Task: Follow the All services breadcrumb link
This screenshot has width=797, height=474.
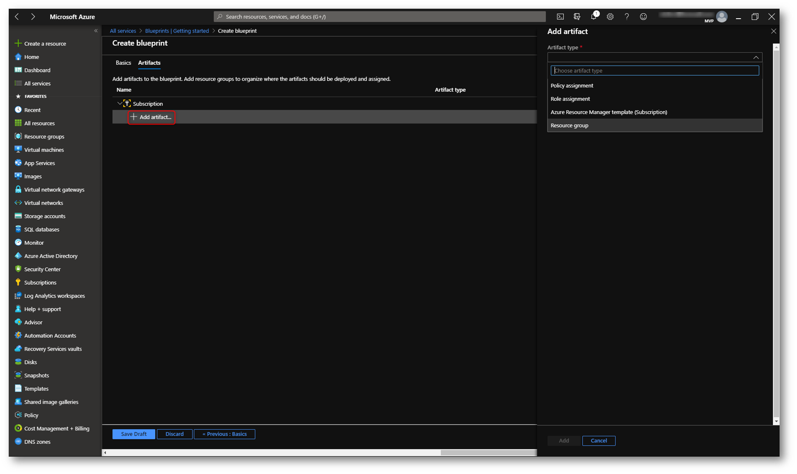Action: click(123, 31)
